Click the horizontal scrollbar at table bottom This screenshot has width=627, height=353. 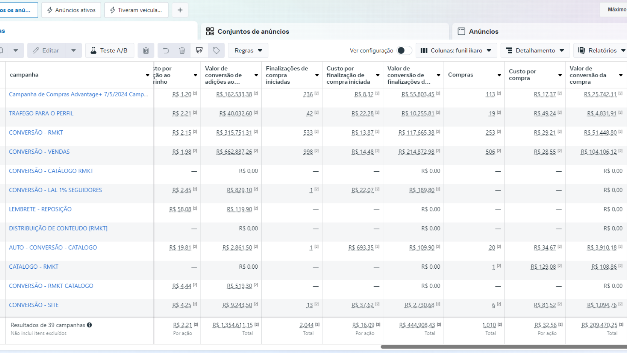(504, 347)
